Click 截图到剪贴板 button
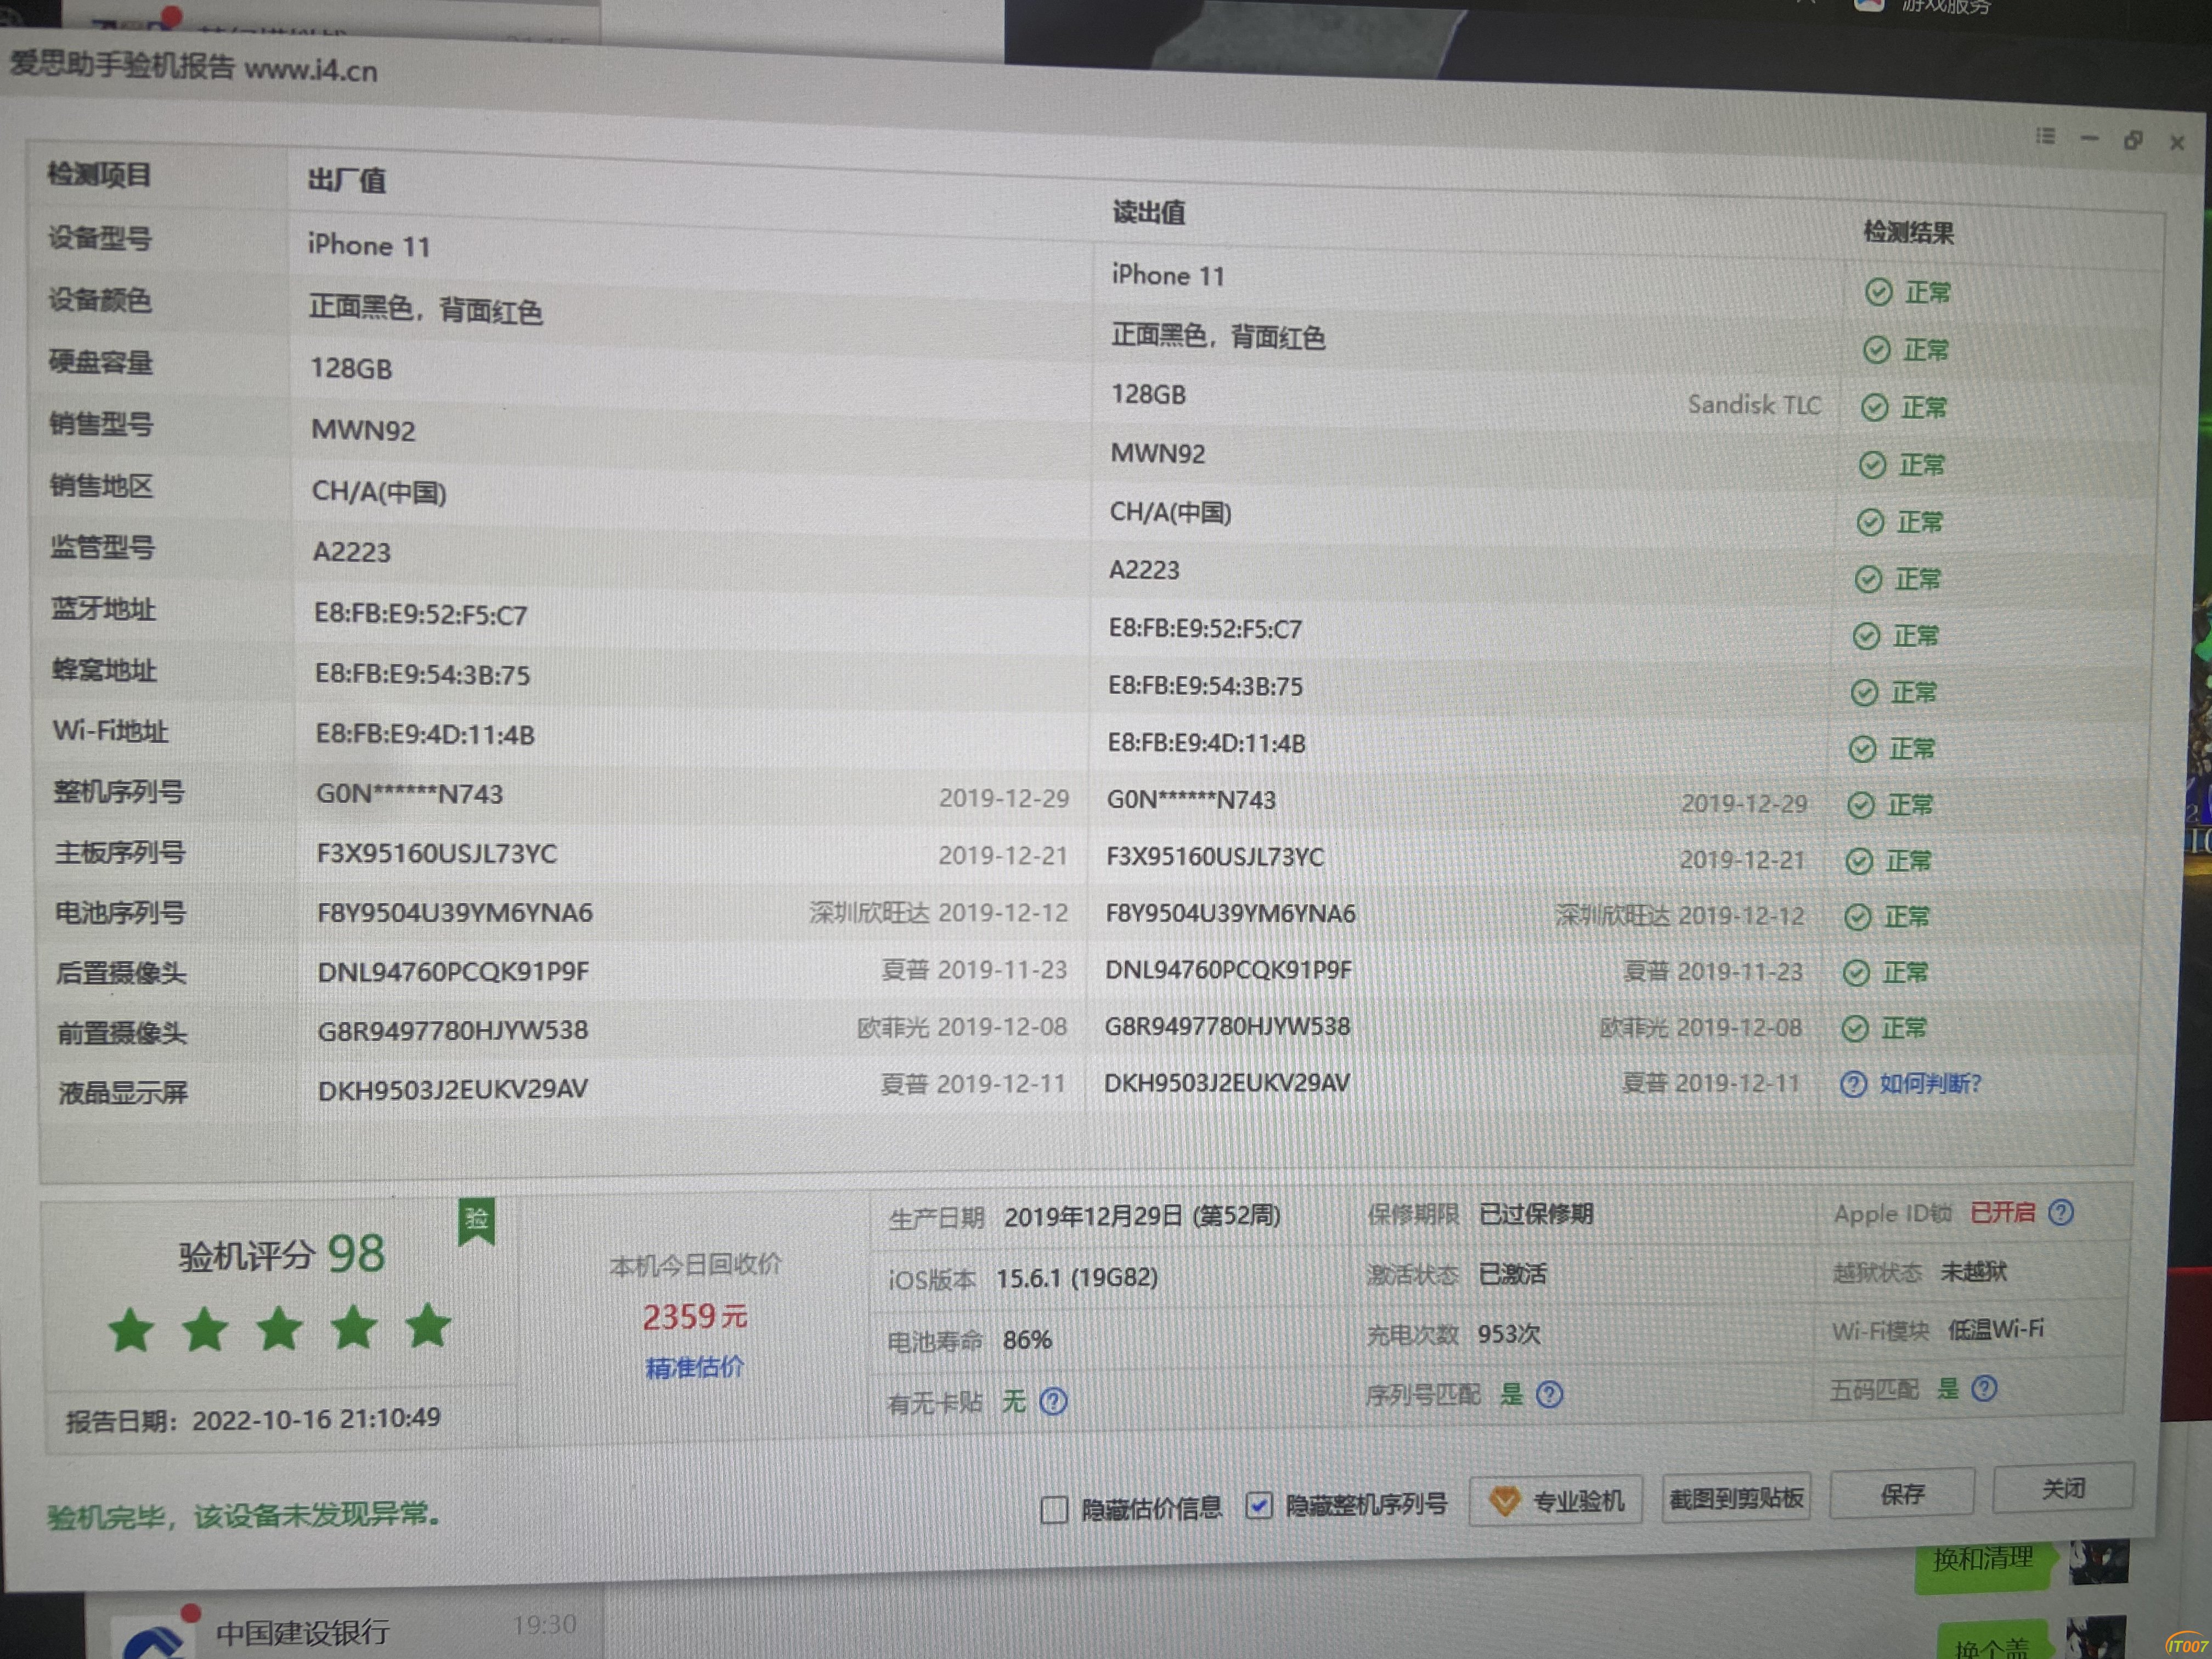Viewport: 2212px width, 1659px height. tap(1736, 1497)
